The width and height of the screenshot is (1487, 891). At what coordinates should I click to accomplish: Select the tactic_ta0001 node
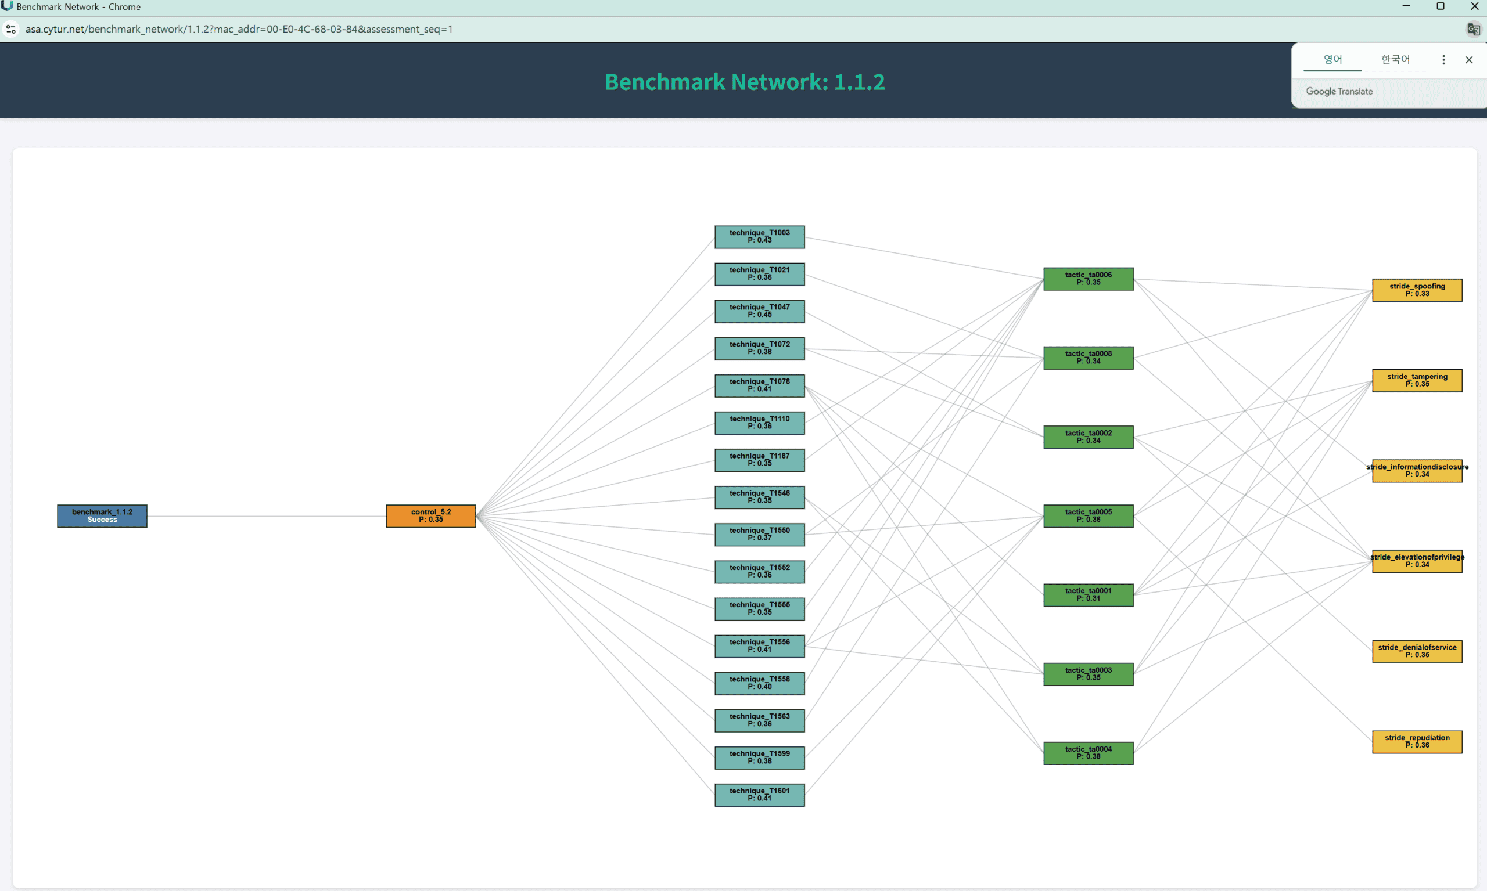(x=1089, y=594)
